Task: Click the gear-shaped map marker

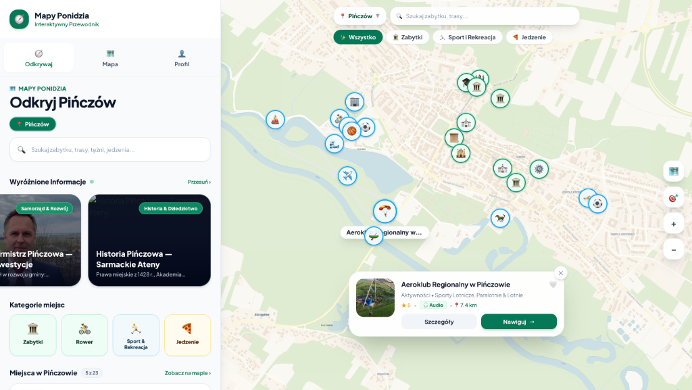Action: coord(539,169)
